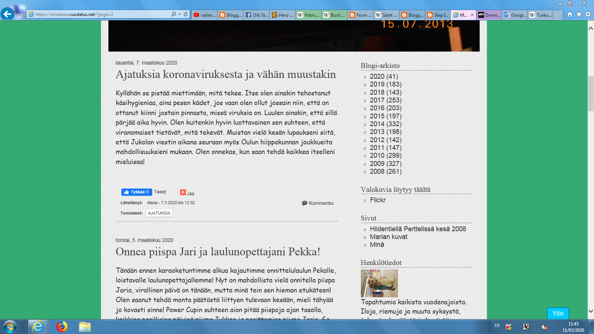This screenshot has width=594, height=334.
Task: Open browser Tools gear icon
Action: [588, 14]
